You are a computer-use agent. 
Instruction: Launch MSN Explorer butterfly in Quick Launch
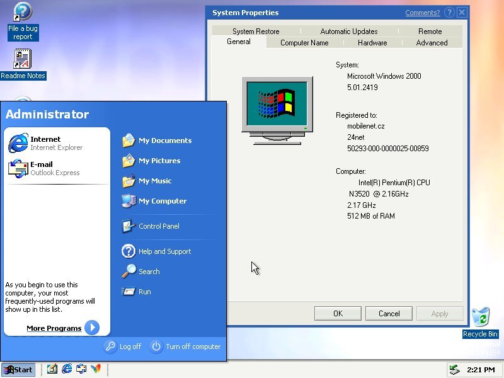[x=96, y=369]
